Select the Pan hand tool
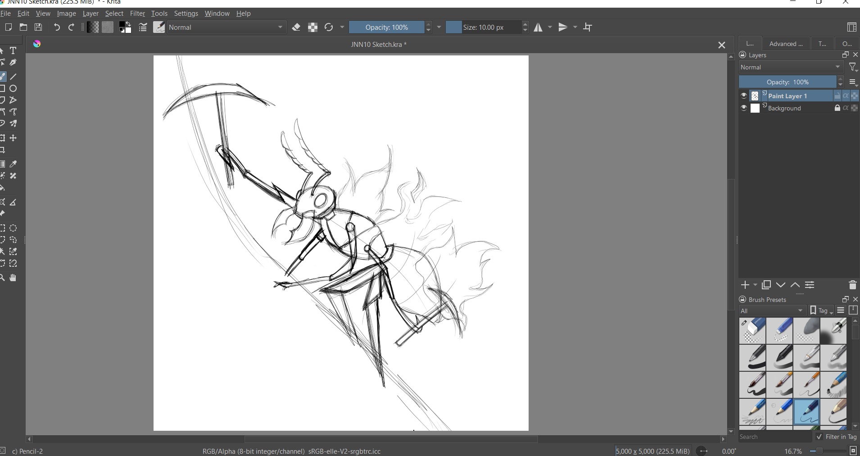The width and height of the screenshot is (860, 456). click(13, 278)
